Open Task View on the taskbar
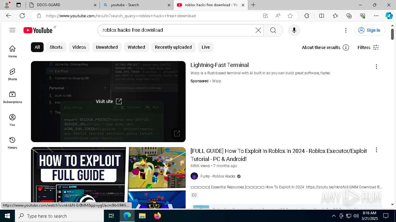 pos(111,216)
